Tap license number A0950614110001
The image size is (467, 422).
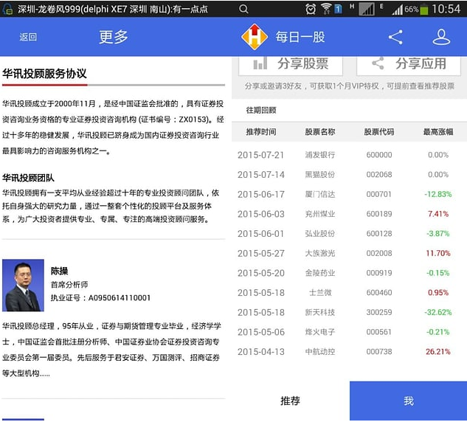click(x=120, y=298)
